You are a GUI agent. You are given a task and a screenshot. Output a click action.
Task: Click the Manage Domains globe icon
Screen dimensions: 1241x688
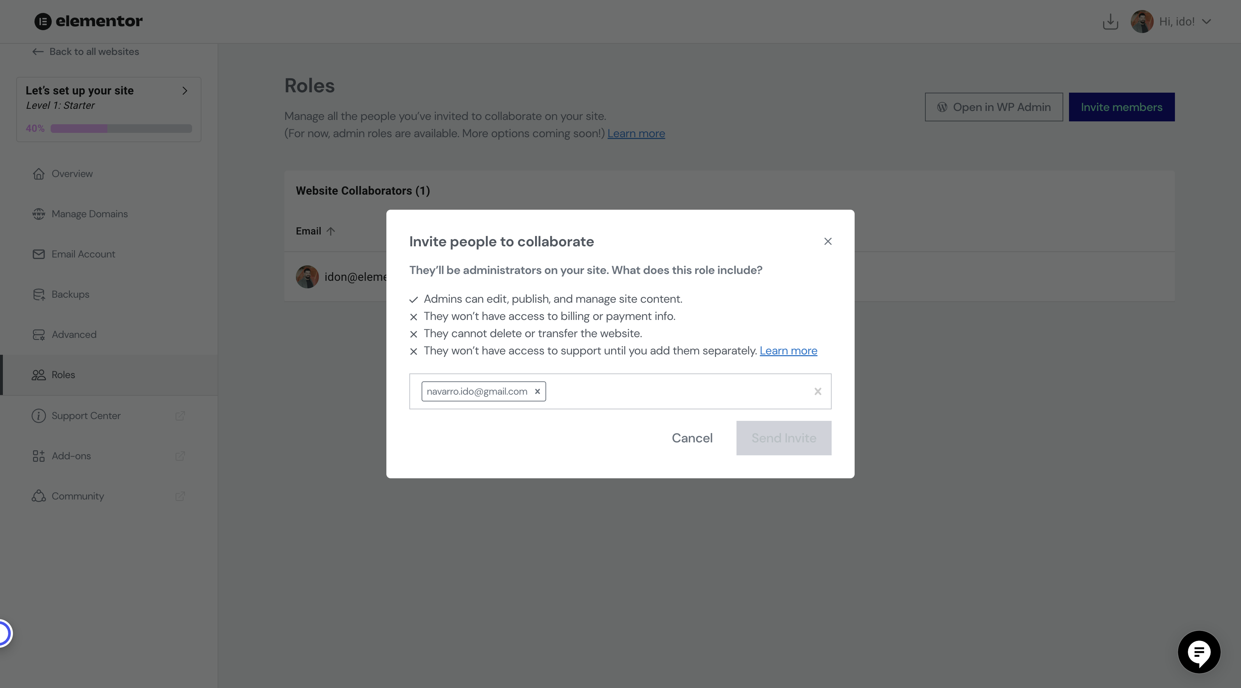(38, 214)
